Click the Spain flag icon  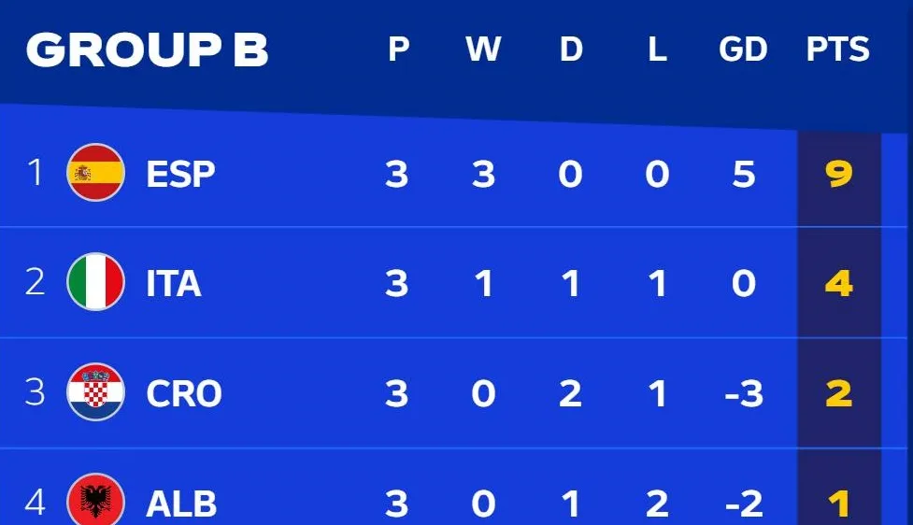pyautogui.click(x=95, y=172)
